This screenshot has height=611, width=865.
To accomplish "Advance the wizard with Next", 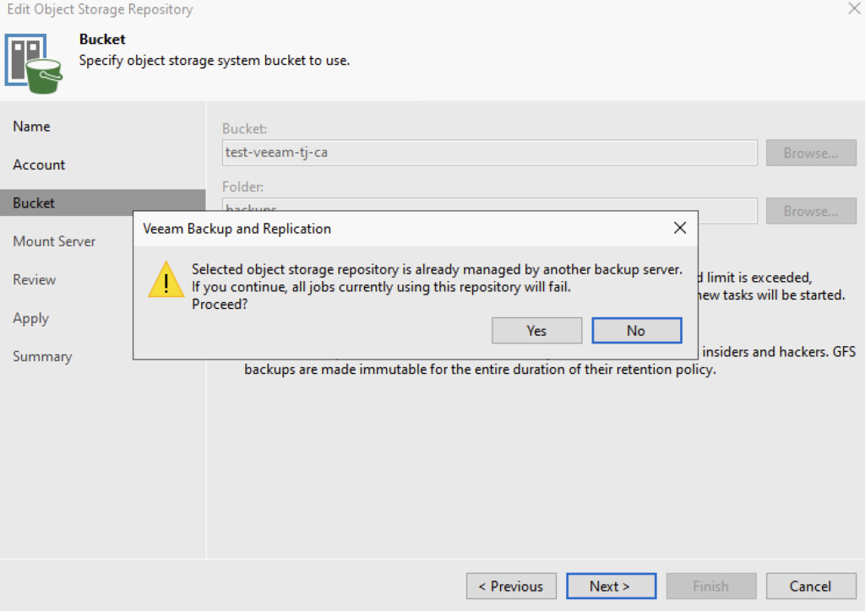I will click(x=611, y=586).
